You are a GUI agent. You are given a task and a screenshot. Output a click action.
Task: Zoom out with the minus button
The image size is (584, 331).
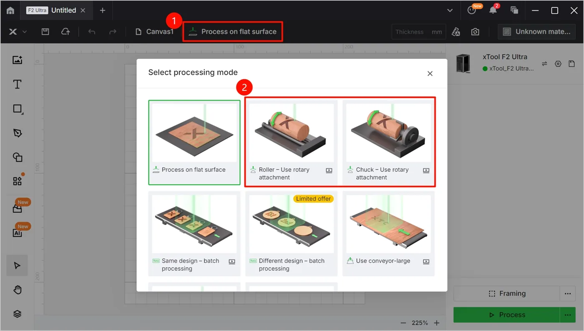[x=403, y=323]
